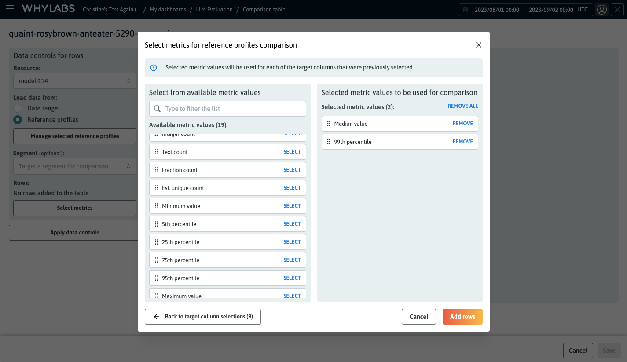Select the Date range radio button
627x362 pixels.
17,108
